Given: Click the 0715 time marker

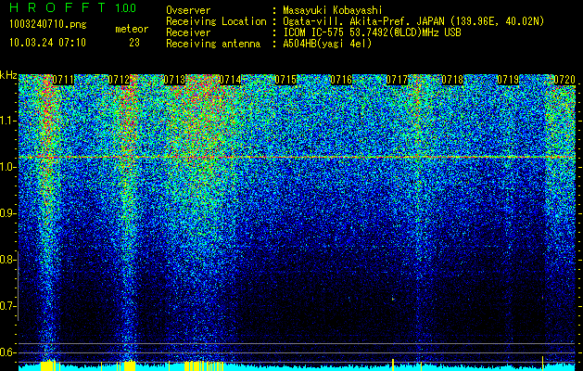Looking at the screenshot, I should pos(285,80).
